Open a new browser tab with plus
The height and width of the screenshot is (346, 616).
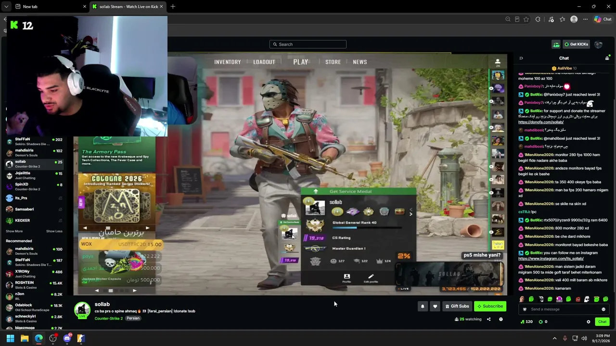click(x=173, y=7)
